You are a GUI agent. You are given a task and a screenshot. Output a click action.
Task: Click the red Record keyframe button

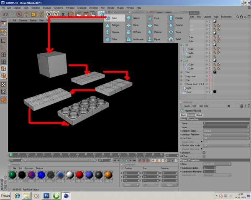140,160
